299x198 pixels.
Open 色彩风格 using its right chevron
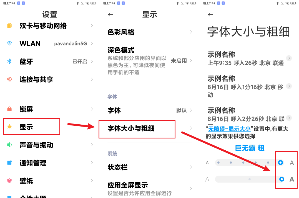tap(191, 32)
